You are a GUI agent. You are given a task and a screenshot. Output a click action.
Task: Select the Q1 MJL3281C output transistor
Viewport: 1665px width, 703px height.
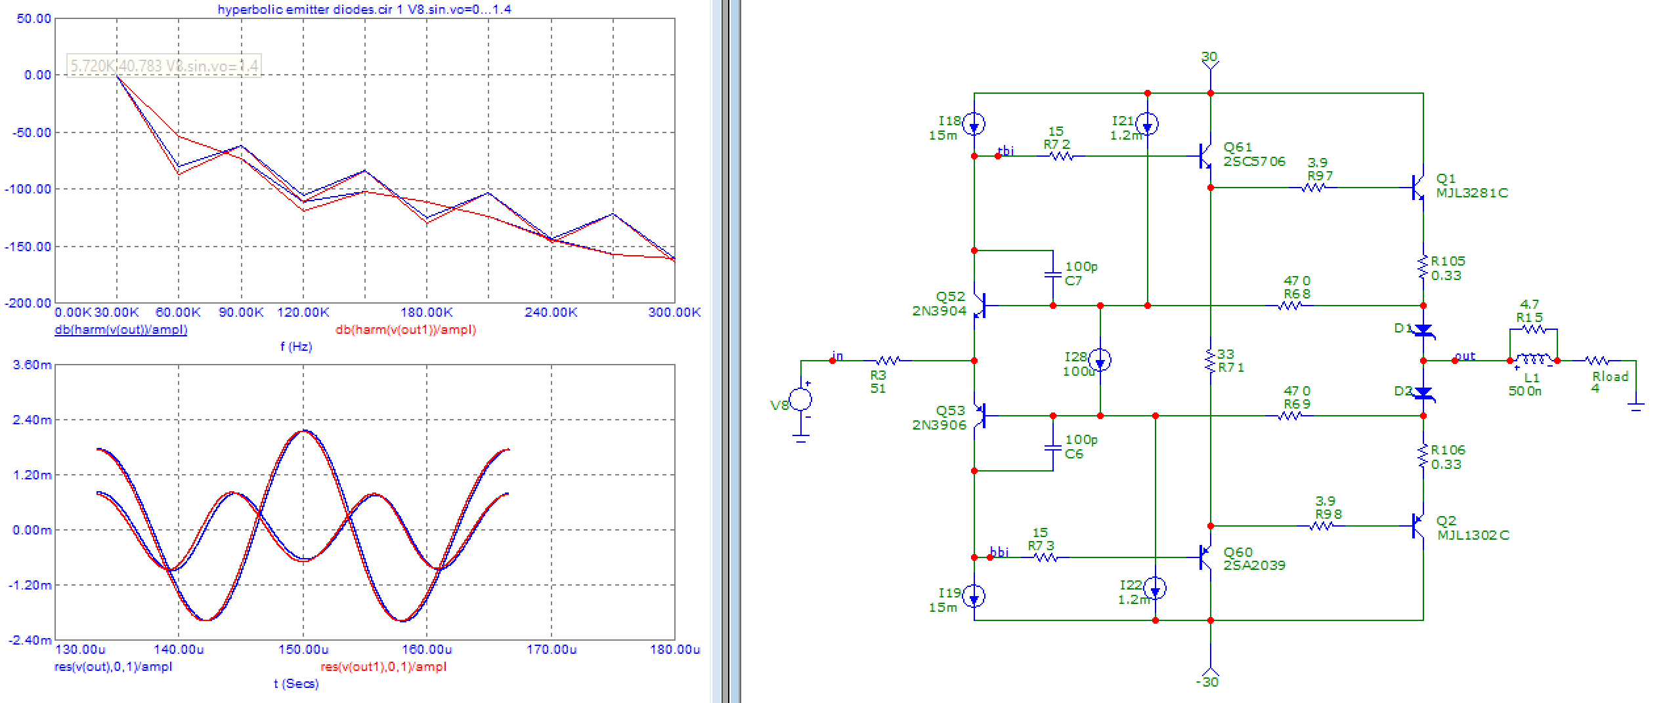(1418, 188)
